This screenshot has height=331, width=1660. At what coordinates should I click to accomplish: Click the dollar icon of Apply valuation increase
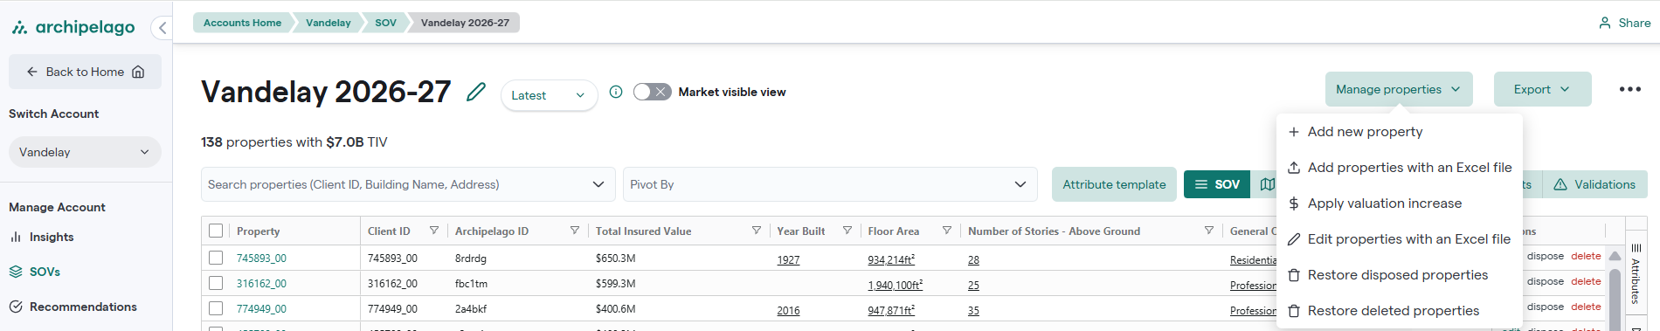click(x=1294, y=203)
